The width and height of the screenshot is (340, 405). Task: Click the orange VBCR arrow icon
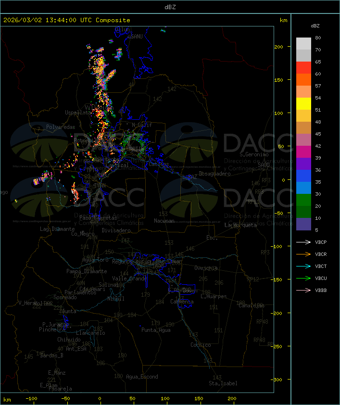tap(303, 254)
